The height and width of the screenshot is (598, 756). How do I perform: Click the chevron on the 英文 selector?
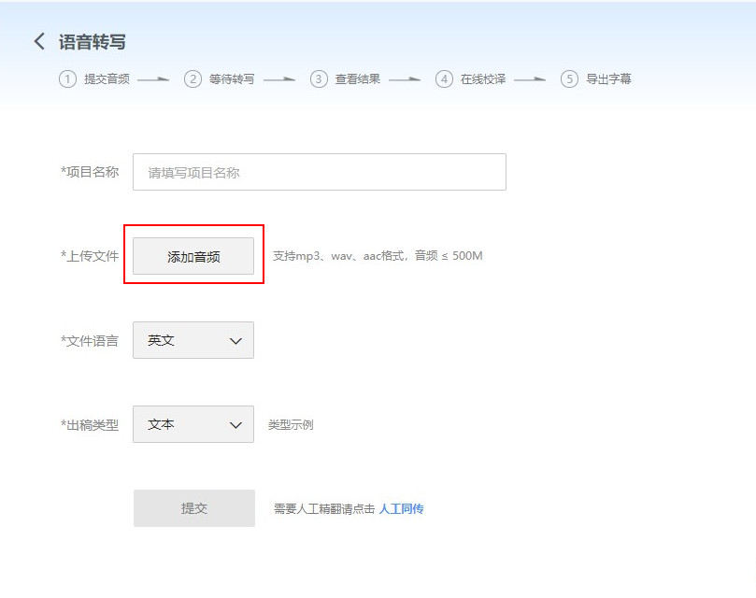(x=235, y=339)
